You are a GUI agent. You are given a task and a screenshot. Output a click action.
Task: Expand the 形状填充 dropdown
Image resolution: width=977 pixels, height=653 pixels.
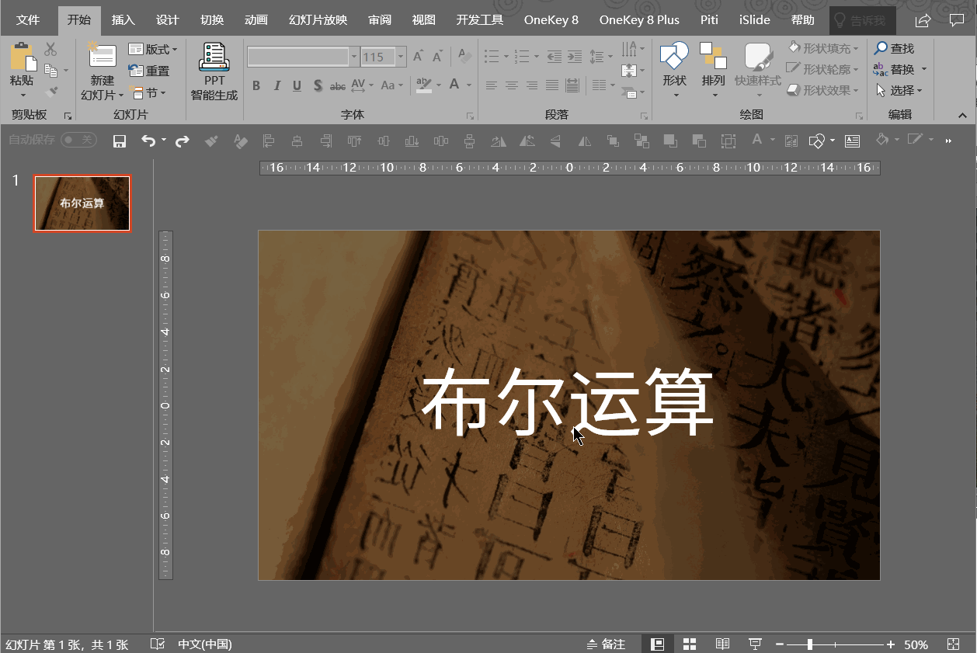(854, 47)
